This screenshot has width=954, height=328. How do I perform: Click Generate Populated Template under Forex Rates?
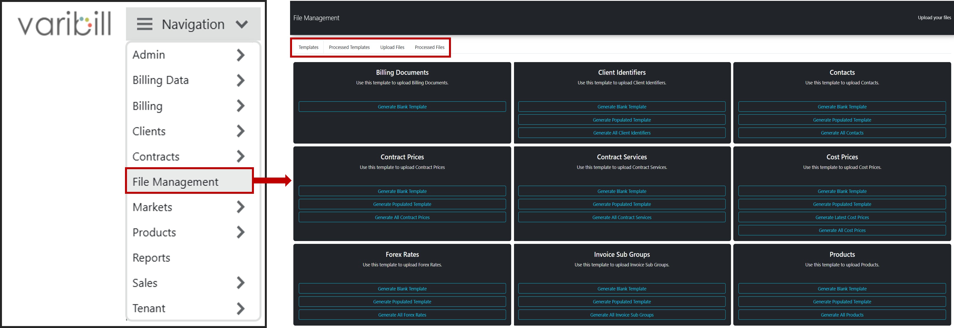click(x=402, y=302)
